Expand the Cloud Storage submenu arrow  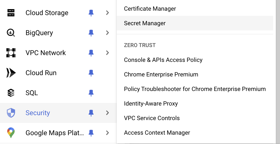pos(107,13)
